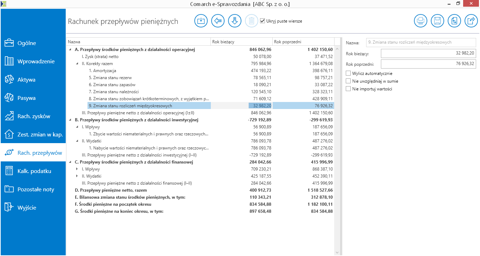Viewport: 480px width, 256px height.
Task: Check the Nie uwzględniaj w sumie option
Action: point(348,81)
